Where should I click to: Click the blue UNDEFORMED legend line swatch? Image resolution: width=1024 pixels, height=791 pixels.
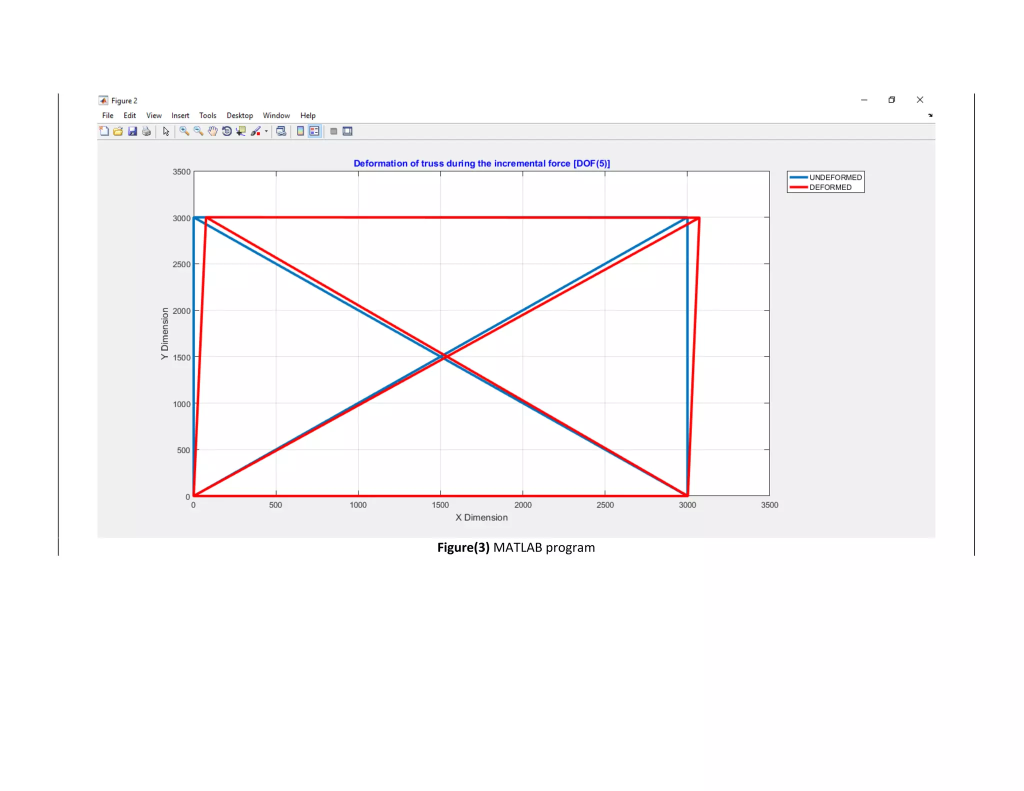click(x=798, y=177)
